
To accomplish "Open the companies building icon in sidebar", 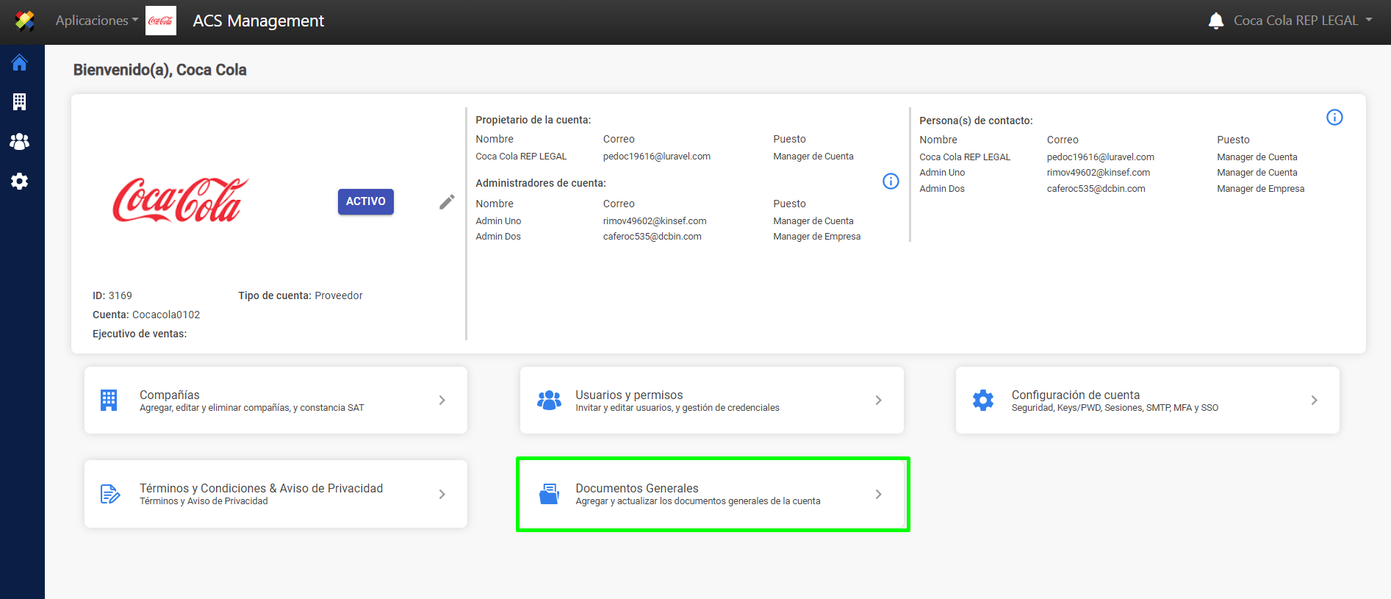I will tap(20, 101).
